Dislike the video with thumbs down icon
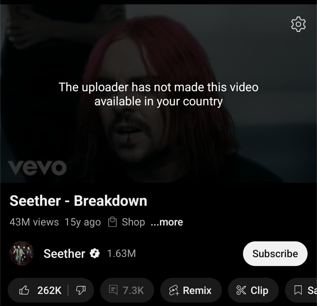The width and height of the screenshot is (317, 306). click(x=81, y=290)
